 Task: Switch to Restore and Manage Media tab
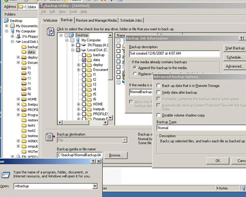tap(96, 20)
